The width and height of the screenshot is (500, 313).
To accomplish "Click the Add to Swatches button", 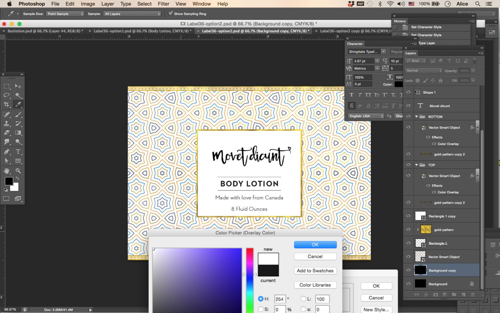I will click(315, 271).
